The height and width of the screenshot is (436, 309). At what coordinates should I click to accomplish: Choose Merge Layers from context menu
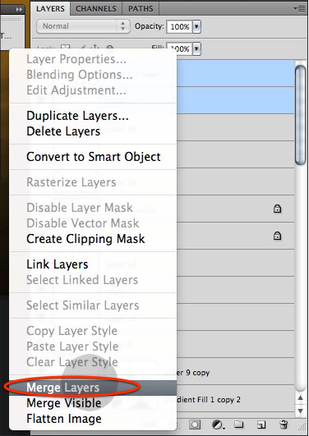[63, 388]
